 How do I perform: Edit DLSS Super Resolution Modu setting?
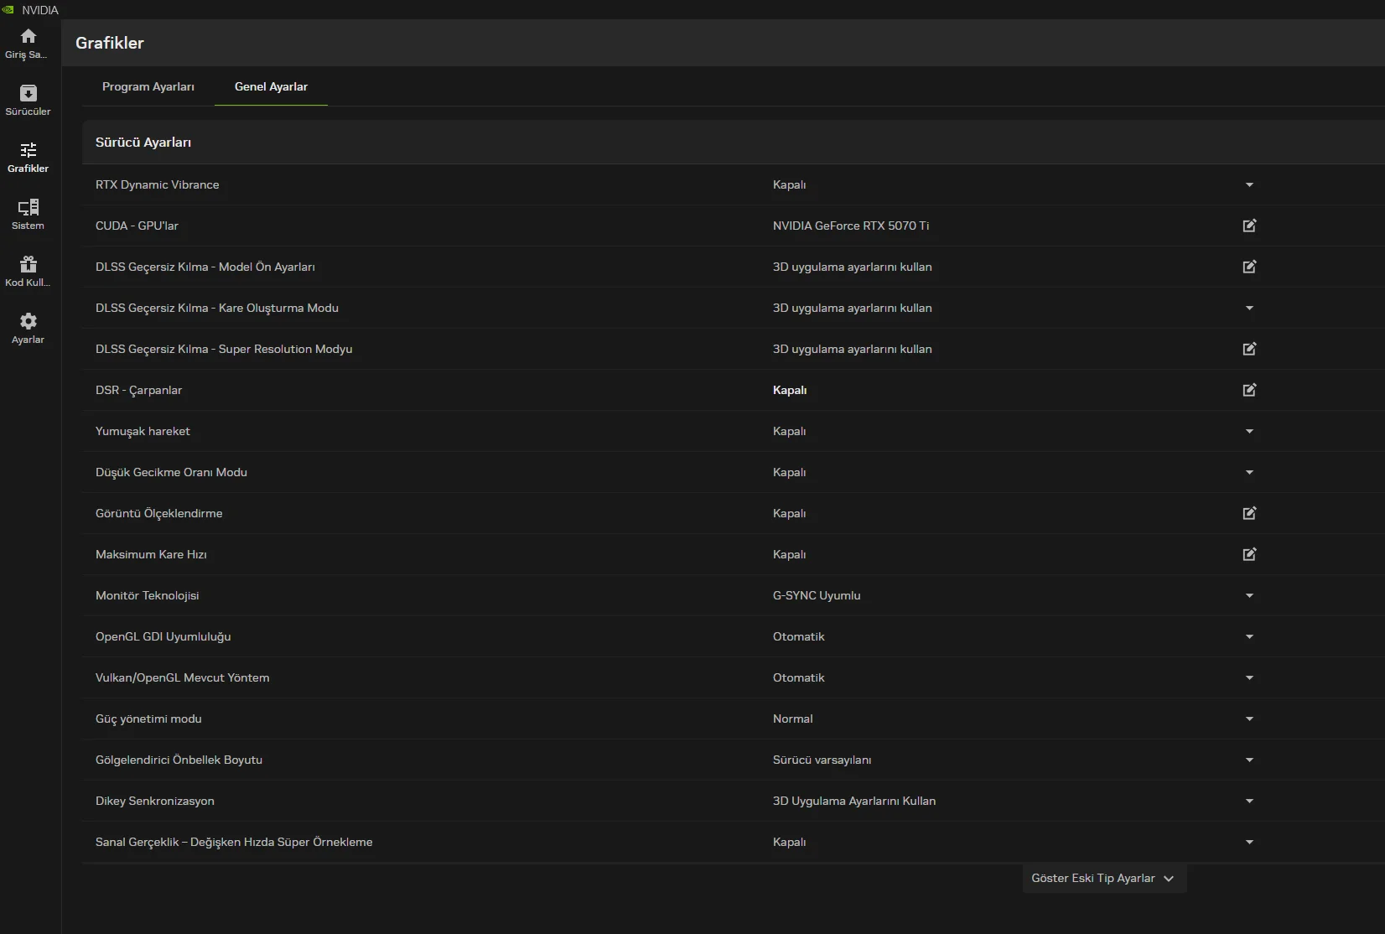[1249, 349]
